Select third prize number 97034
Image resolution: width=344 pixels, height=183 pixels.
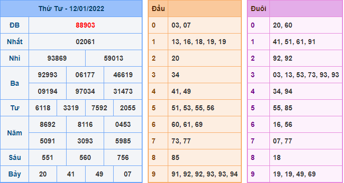pos(85,91)
